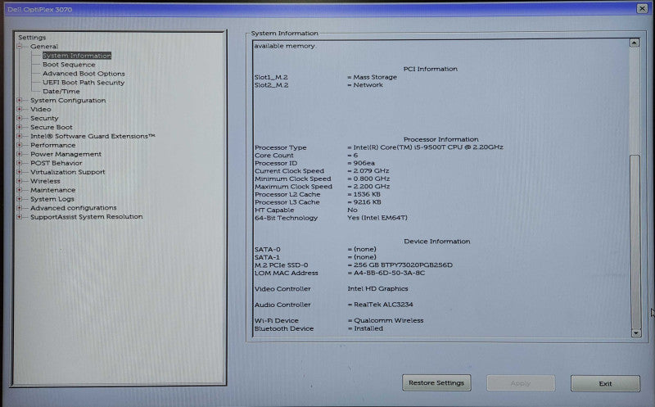Select the General category label
Image resolution: width=655 pixels, height=407 pixels.
(x=44, y=47)
